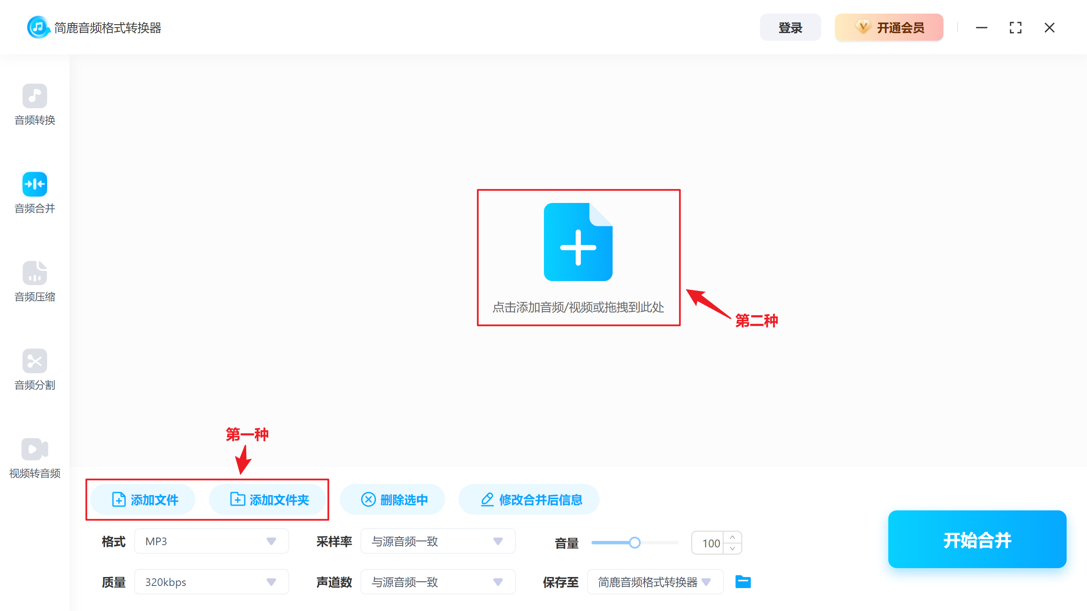Click 添加文件 to add audio files

[142, 499]
